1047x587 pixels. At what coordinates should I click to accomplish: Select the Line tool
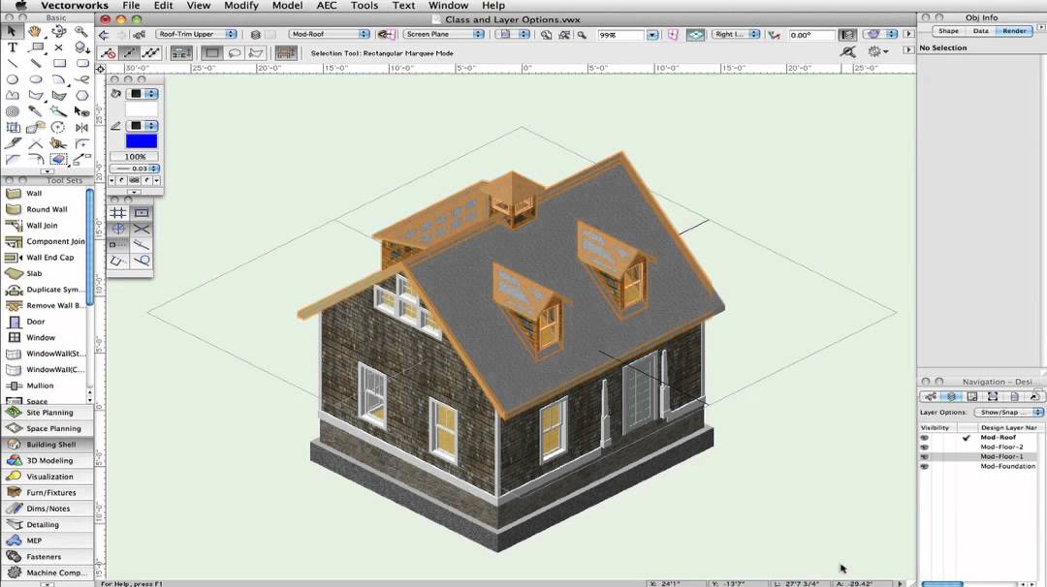tap(12, 63)
